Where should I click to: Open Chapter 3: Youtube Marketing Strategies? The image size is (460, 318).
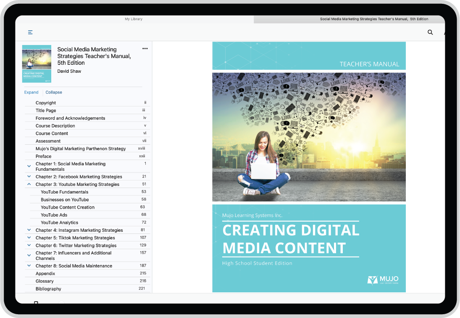pos(77,184)
